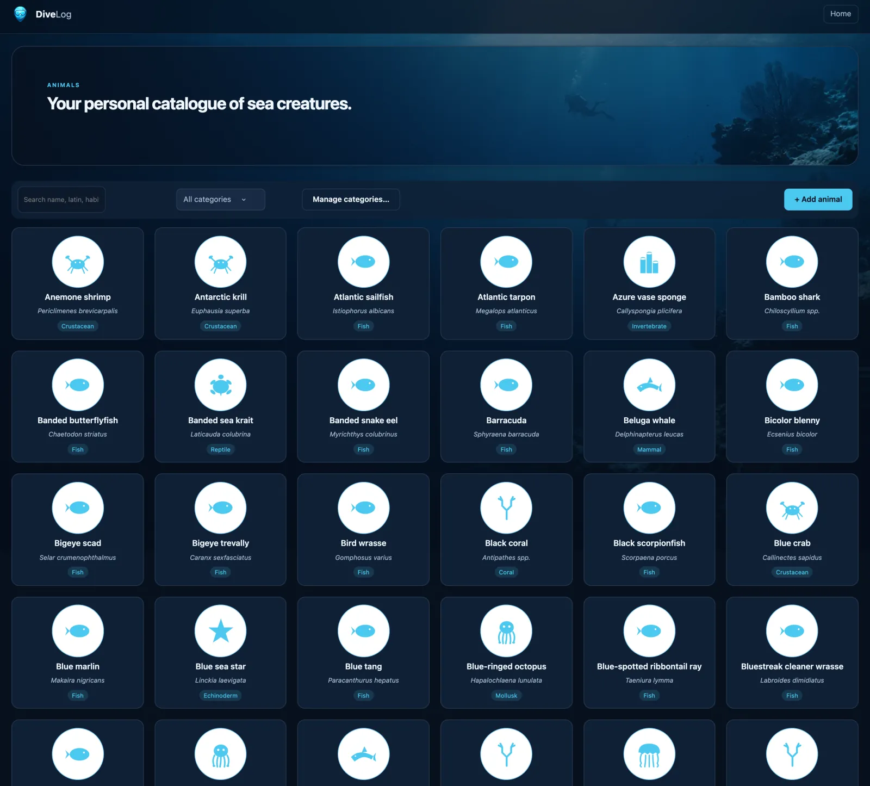Select the Beluga whale name
Screen dimensions: 870x786
click(x=649, y=420)
